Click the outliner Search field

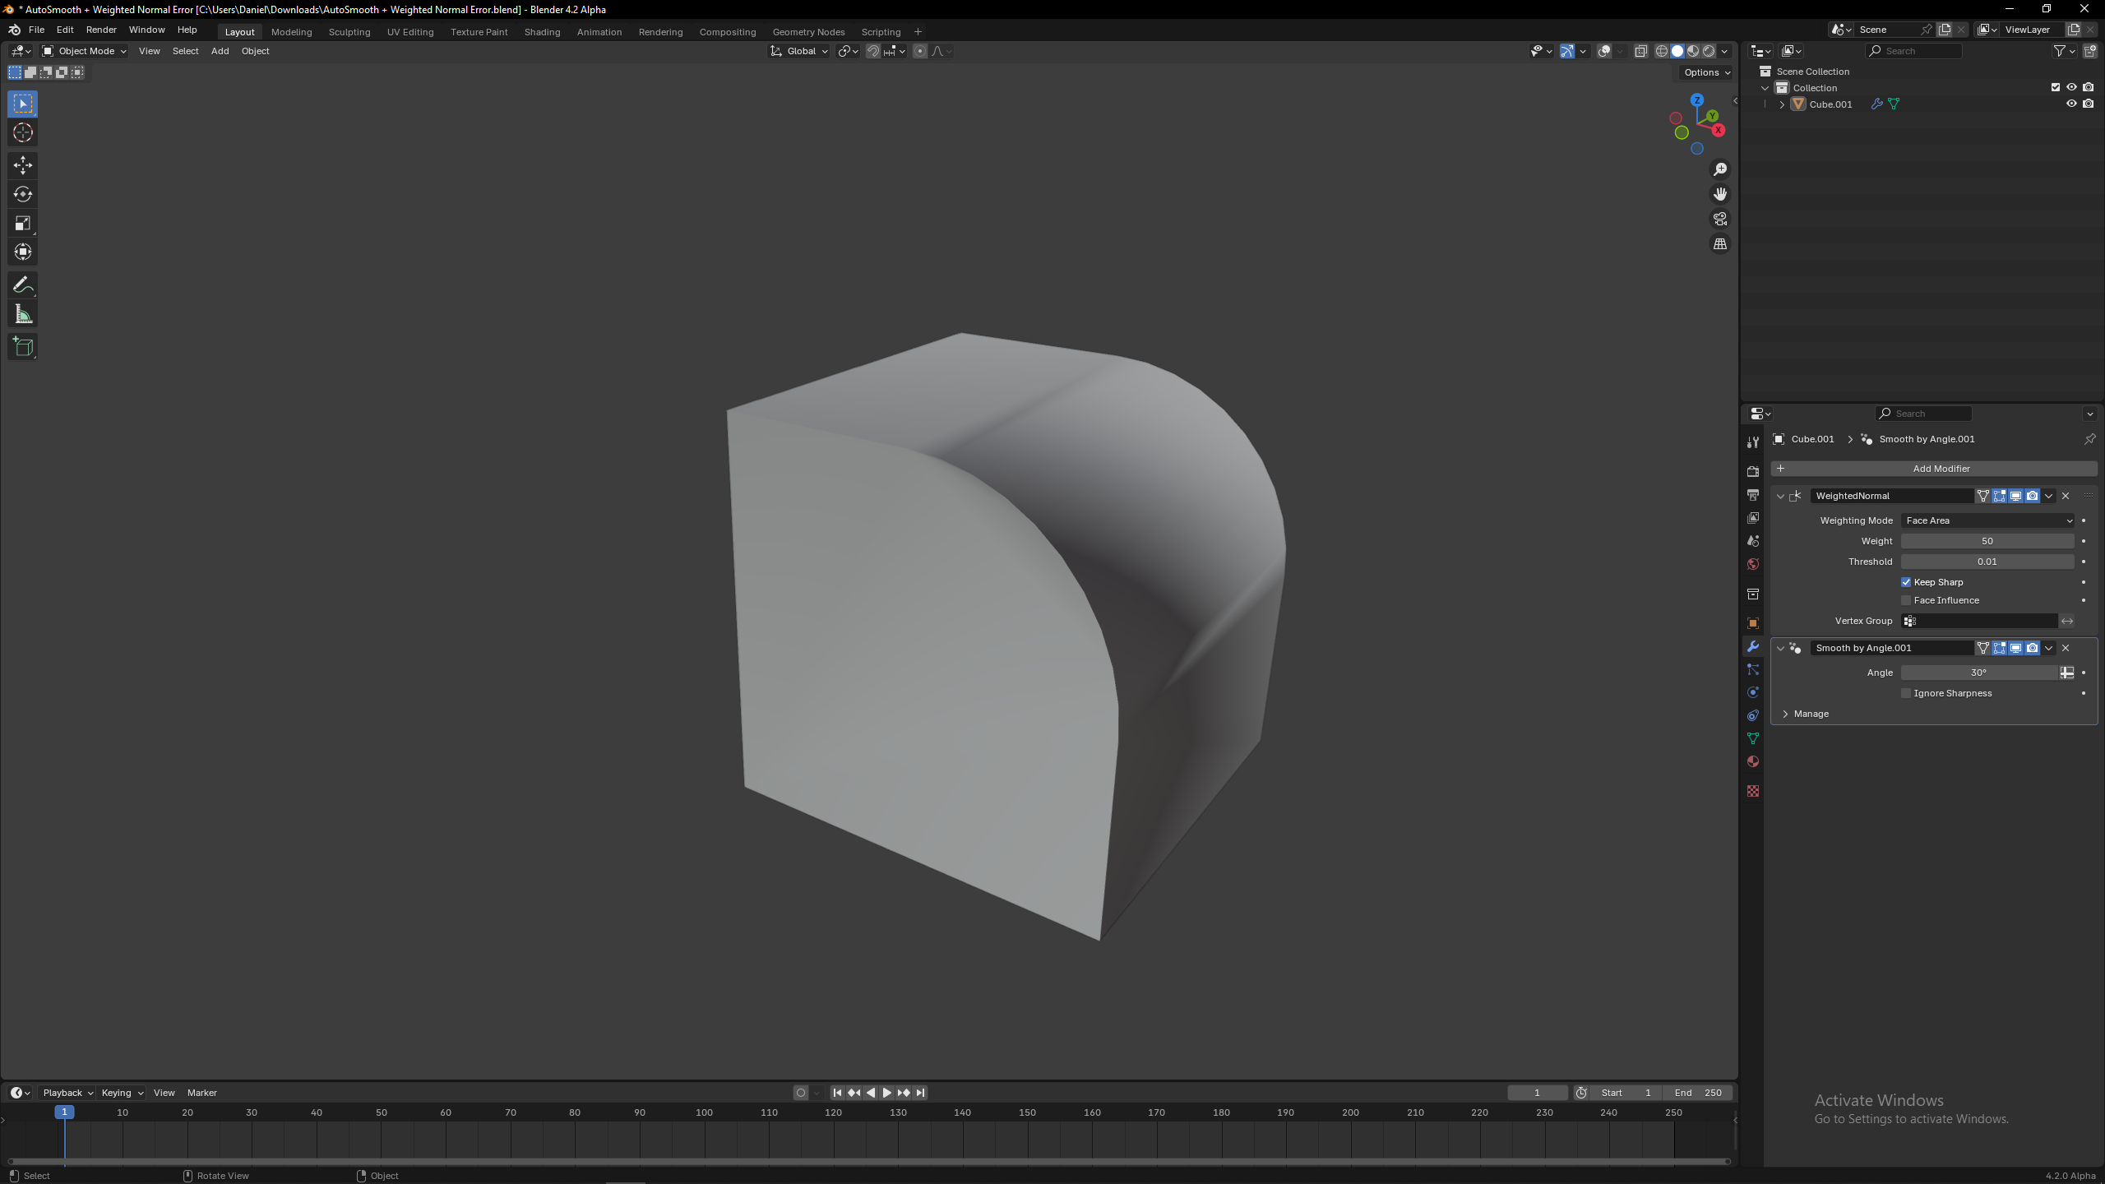[1913, 51]
